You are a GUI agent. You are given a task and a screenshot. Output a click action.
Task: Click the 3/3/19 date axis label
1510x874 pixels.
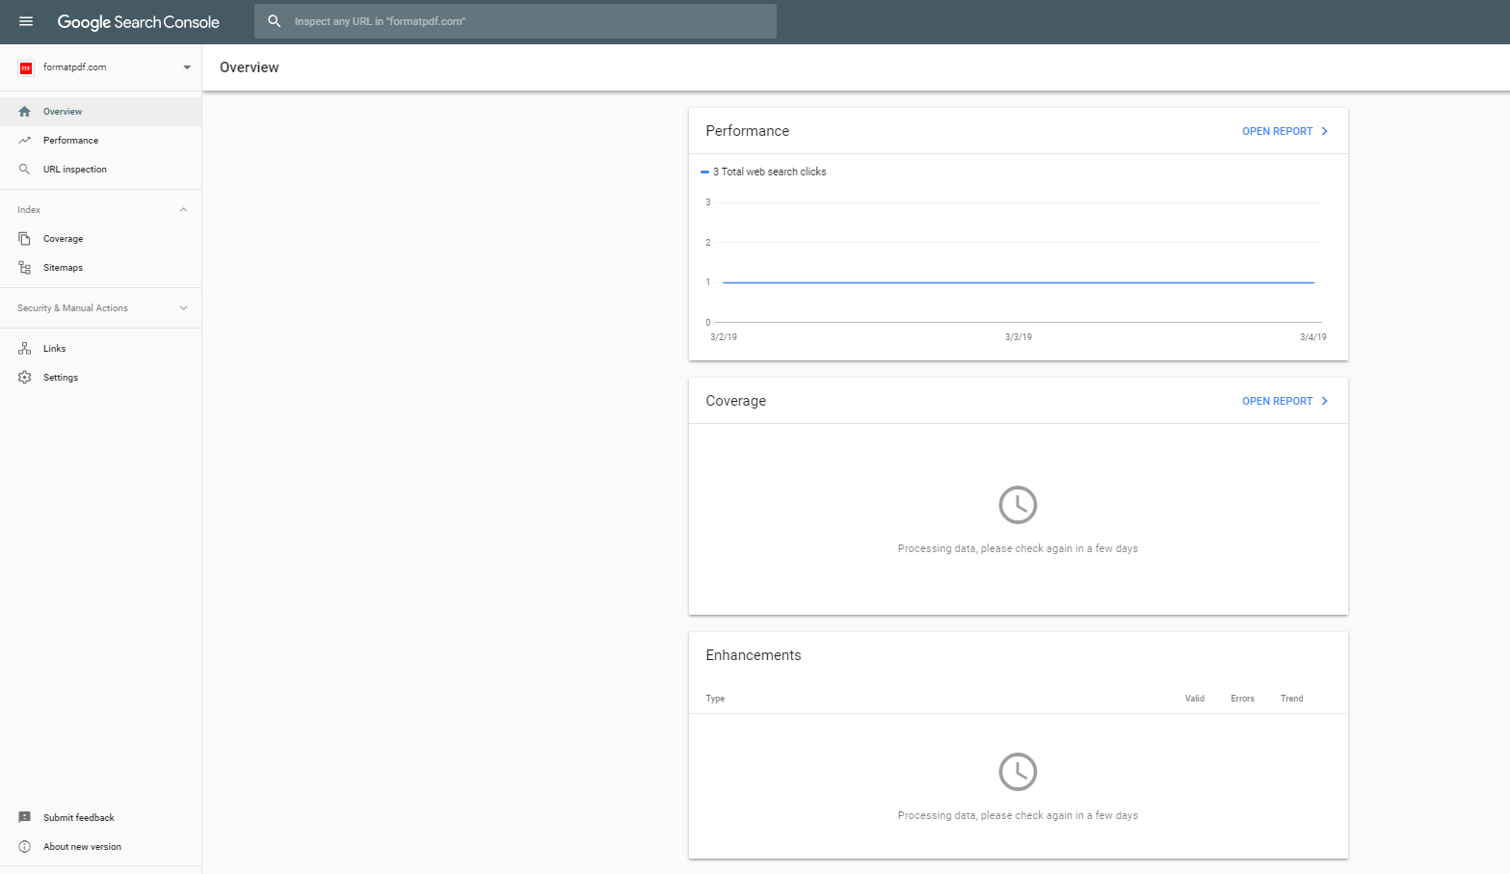coord(1019,337)
